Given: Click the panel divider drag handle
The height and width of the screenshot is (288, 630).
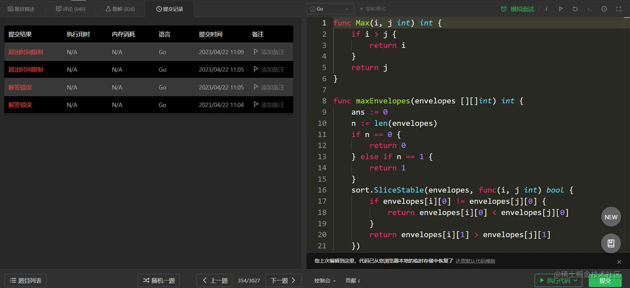Looking at the screenshot, I should click(x=304, y=125).
